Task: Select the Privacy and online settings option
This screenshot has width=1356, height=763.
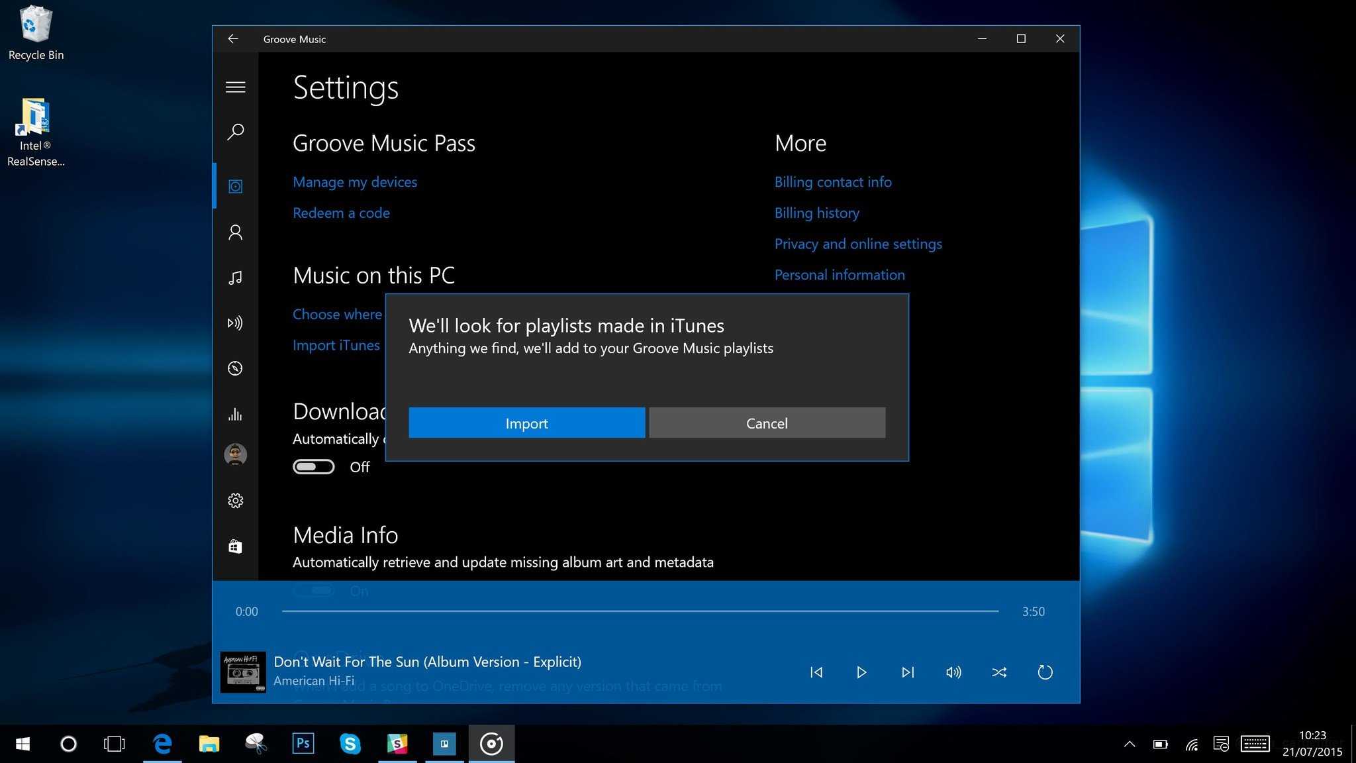Action: (857, 243)
